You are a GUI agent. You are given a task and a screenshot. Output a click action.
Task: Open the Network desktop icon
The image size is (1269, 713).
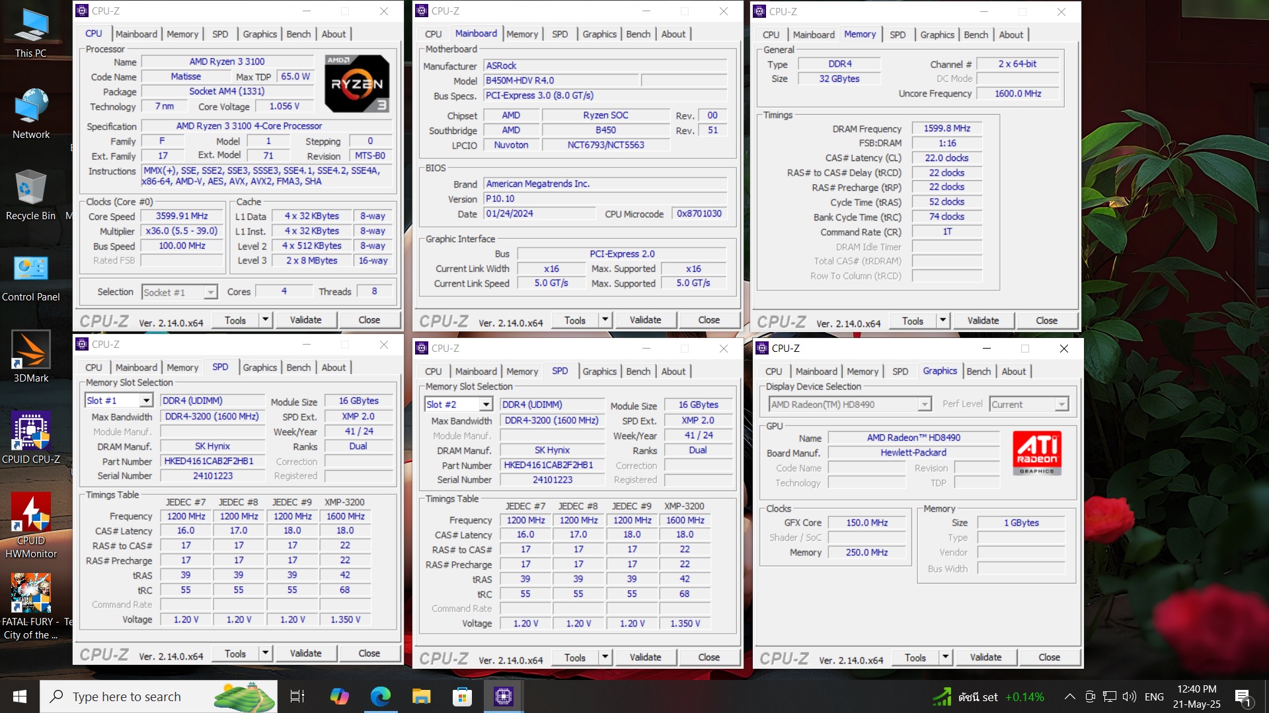pos(30,114)
